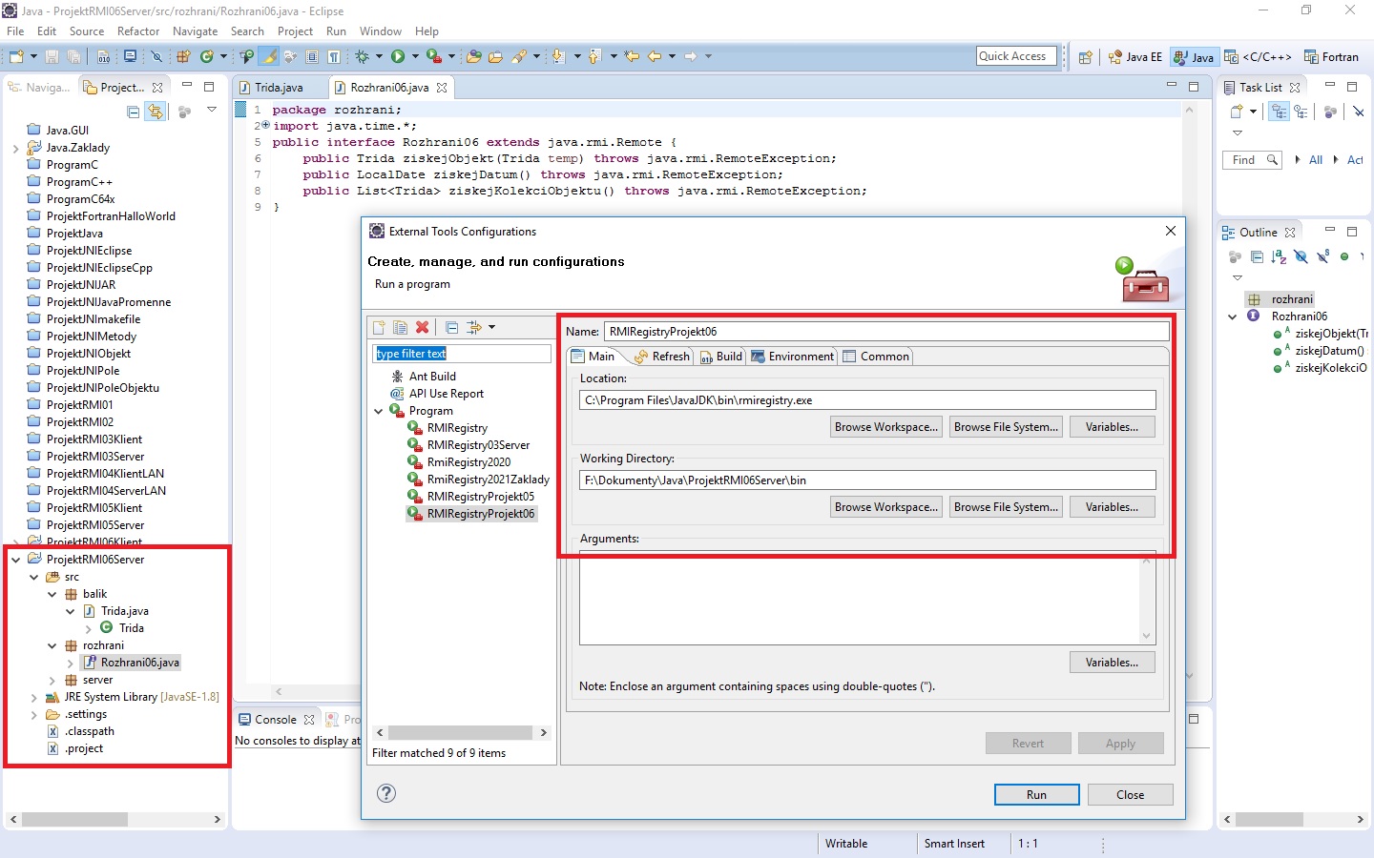Collapse the Program node in configurations tree
The image size is (1374, 858).
click(379, 411)
